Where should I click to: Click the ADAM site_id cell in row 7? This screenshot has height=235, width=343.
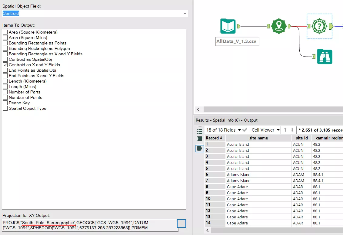coord(302,181)
